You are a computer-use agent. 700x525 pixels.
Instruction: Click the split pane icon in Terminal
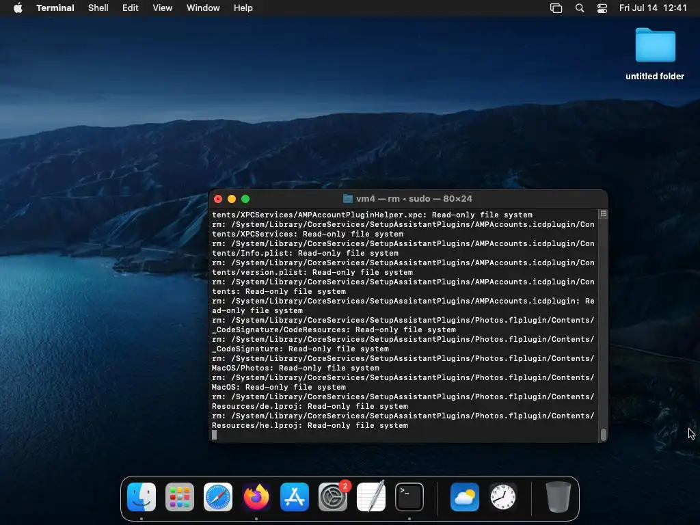tap(603, 214)
